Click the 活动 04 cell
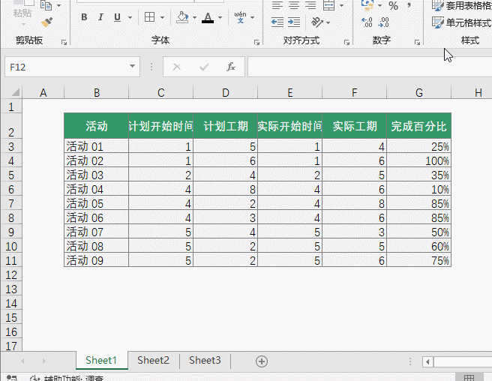The image size is (492, 381). [x=96, y=189]
